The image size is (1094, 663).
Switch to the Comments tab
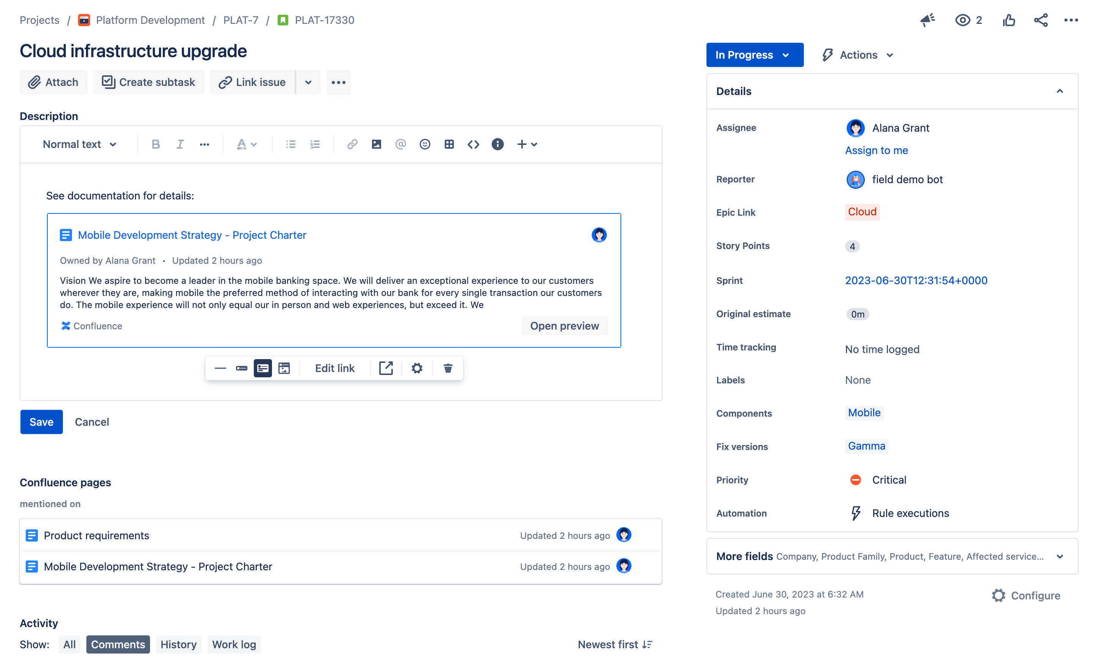point(118,643)
